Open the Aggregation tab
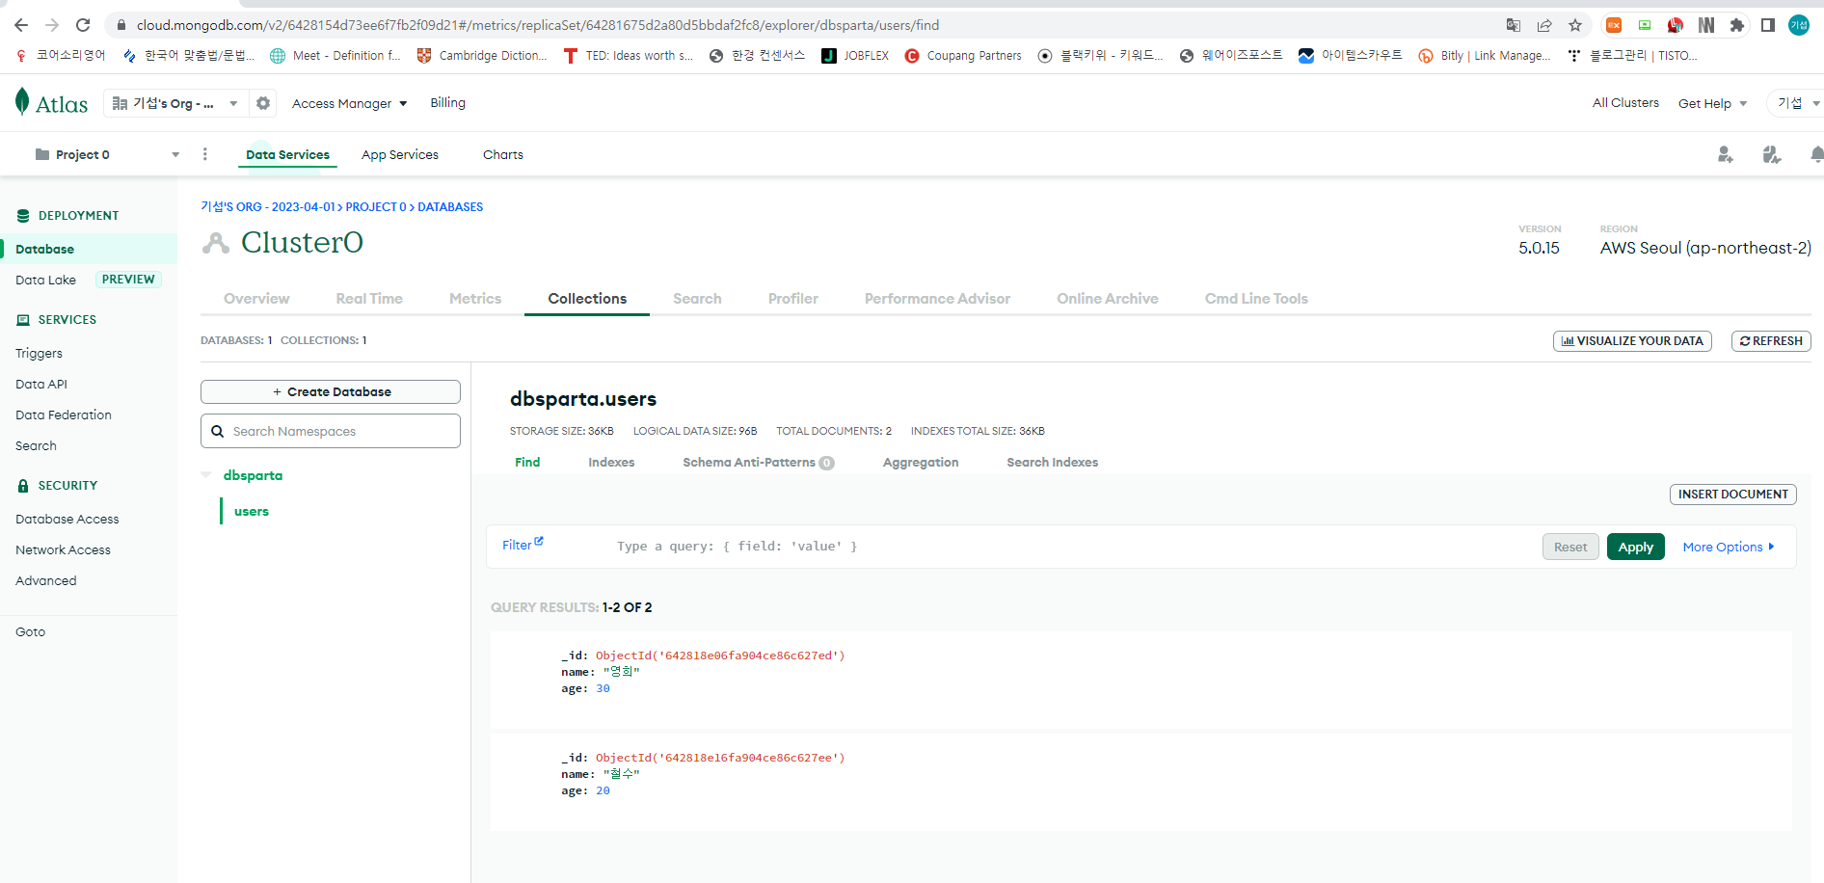This screenshot has height=883, width=1824. click(921, 463)
